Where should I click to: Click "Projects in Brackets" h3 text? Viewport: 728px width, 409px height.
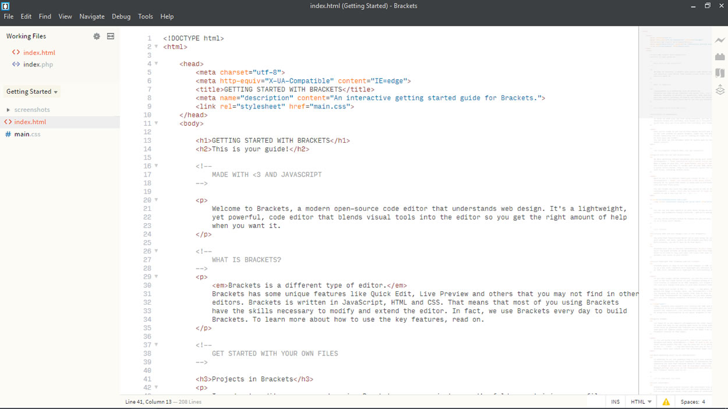[253, 379]
